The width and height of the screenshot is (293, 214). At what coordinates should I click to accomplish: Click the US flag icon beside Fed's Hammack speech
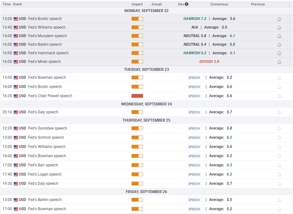[x=16, y=53]
